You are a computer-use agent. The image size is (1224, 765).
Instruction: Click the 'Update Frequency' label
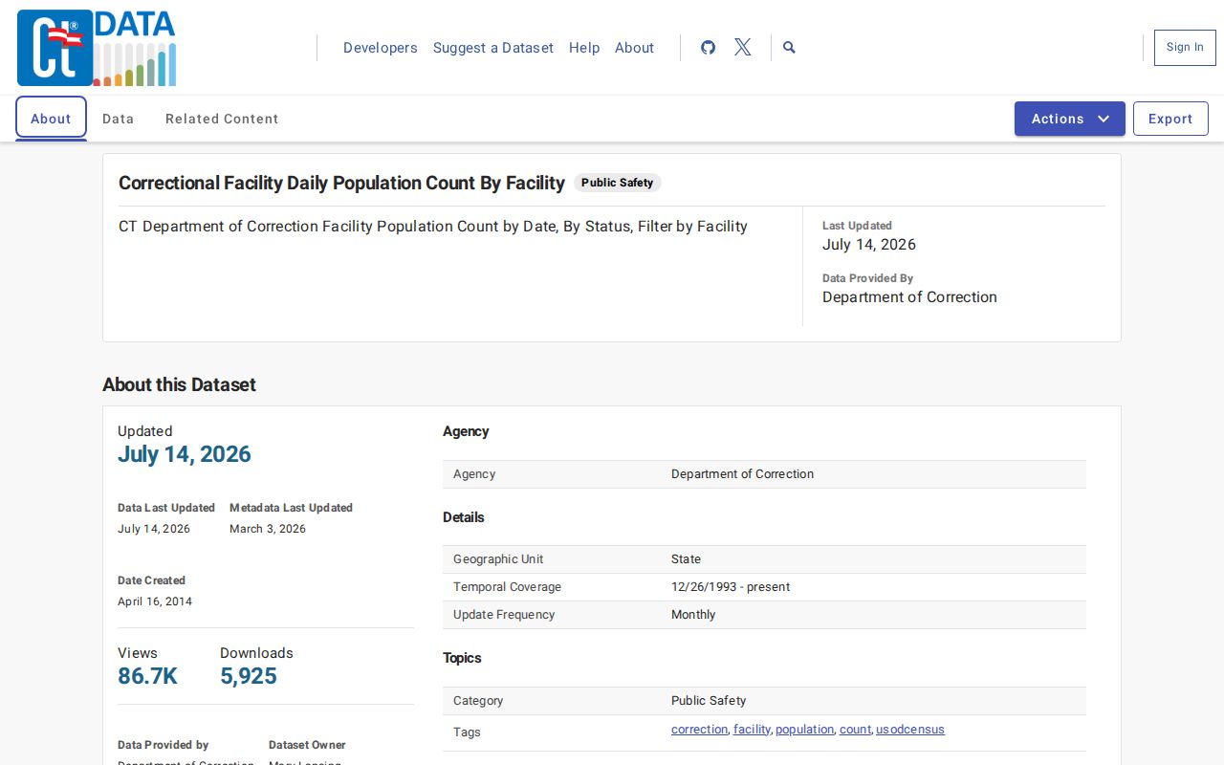pos(504,615)
